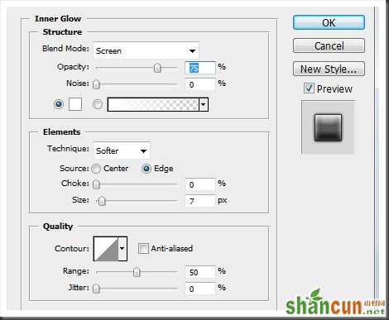Expand the Contour picker arrow
This screenshot has width=389, height=320.
122,248
